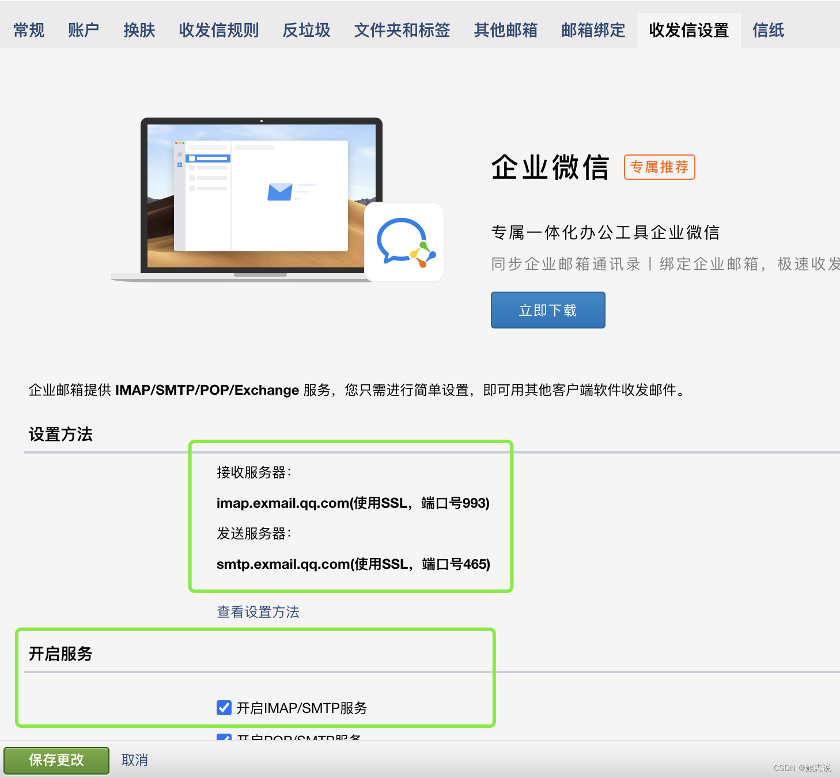Image resolution: width=840 pixels, height=778 pixels.
Task: Select the 收发信设置 tab
Action: [689, 31]
